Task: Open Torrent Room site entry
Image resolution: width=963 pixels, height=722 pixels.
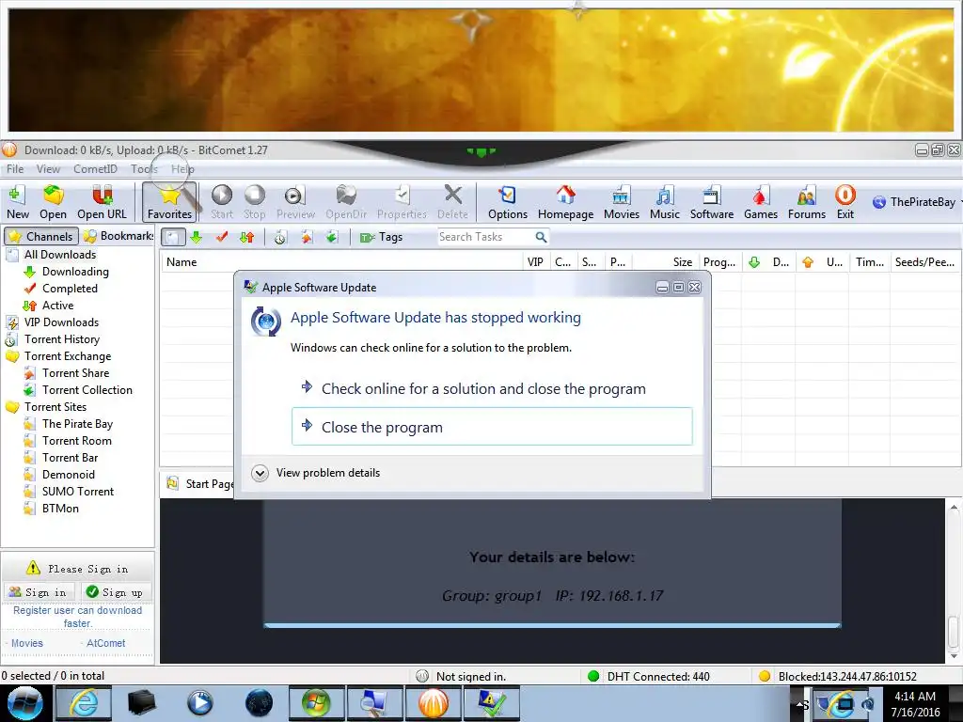Action: click(77, 441)
